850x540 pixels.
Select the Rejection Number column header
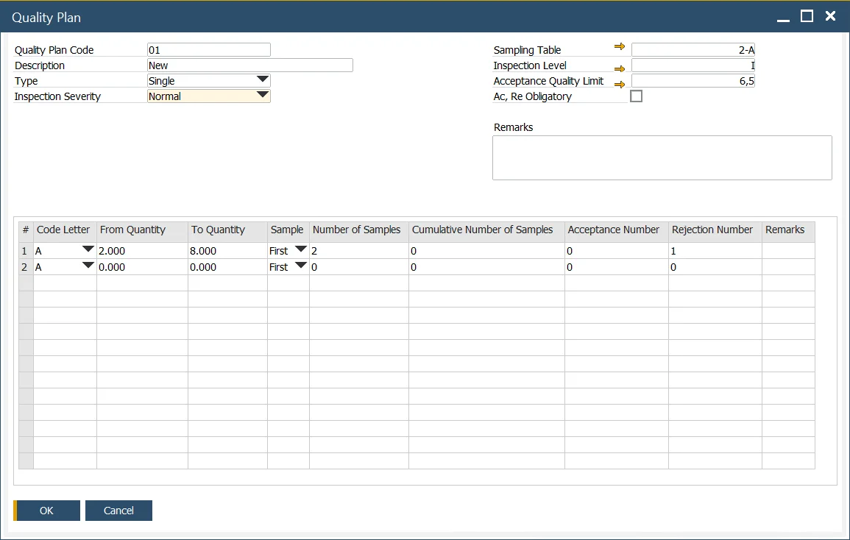(x=714, y=230)
